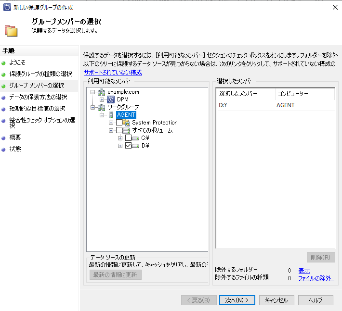
Task: Click the green bullet beside 保護グループの種類の選択
Action: pos(3,75)
